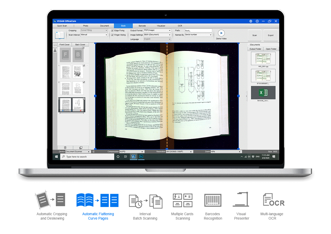Screen dimensions: 331x234
Task: Click the Front Cover button
Action: tap(65, 45)
